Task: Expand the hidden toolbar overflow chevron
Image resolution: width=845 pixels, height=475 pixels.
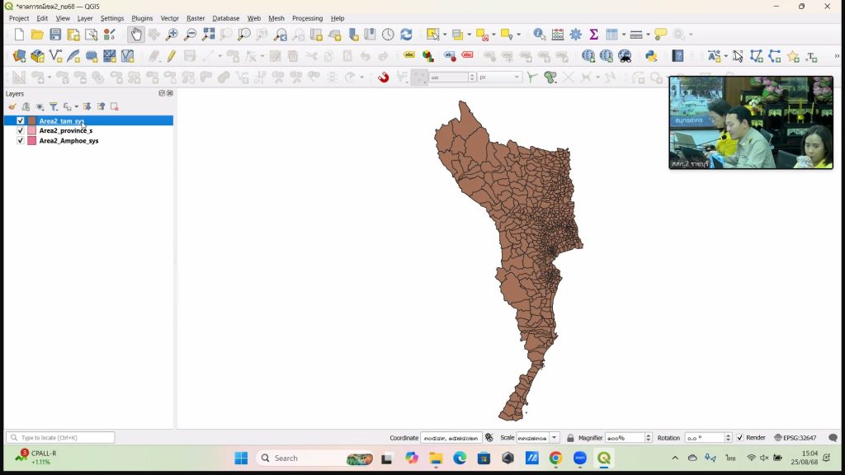Action: tap(837, 56)
